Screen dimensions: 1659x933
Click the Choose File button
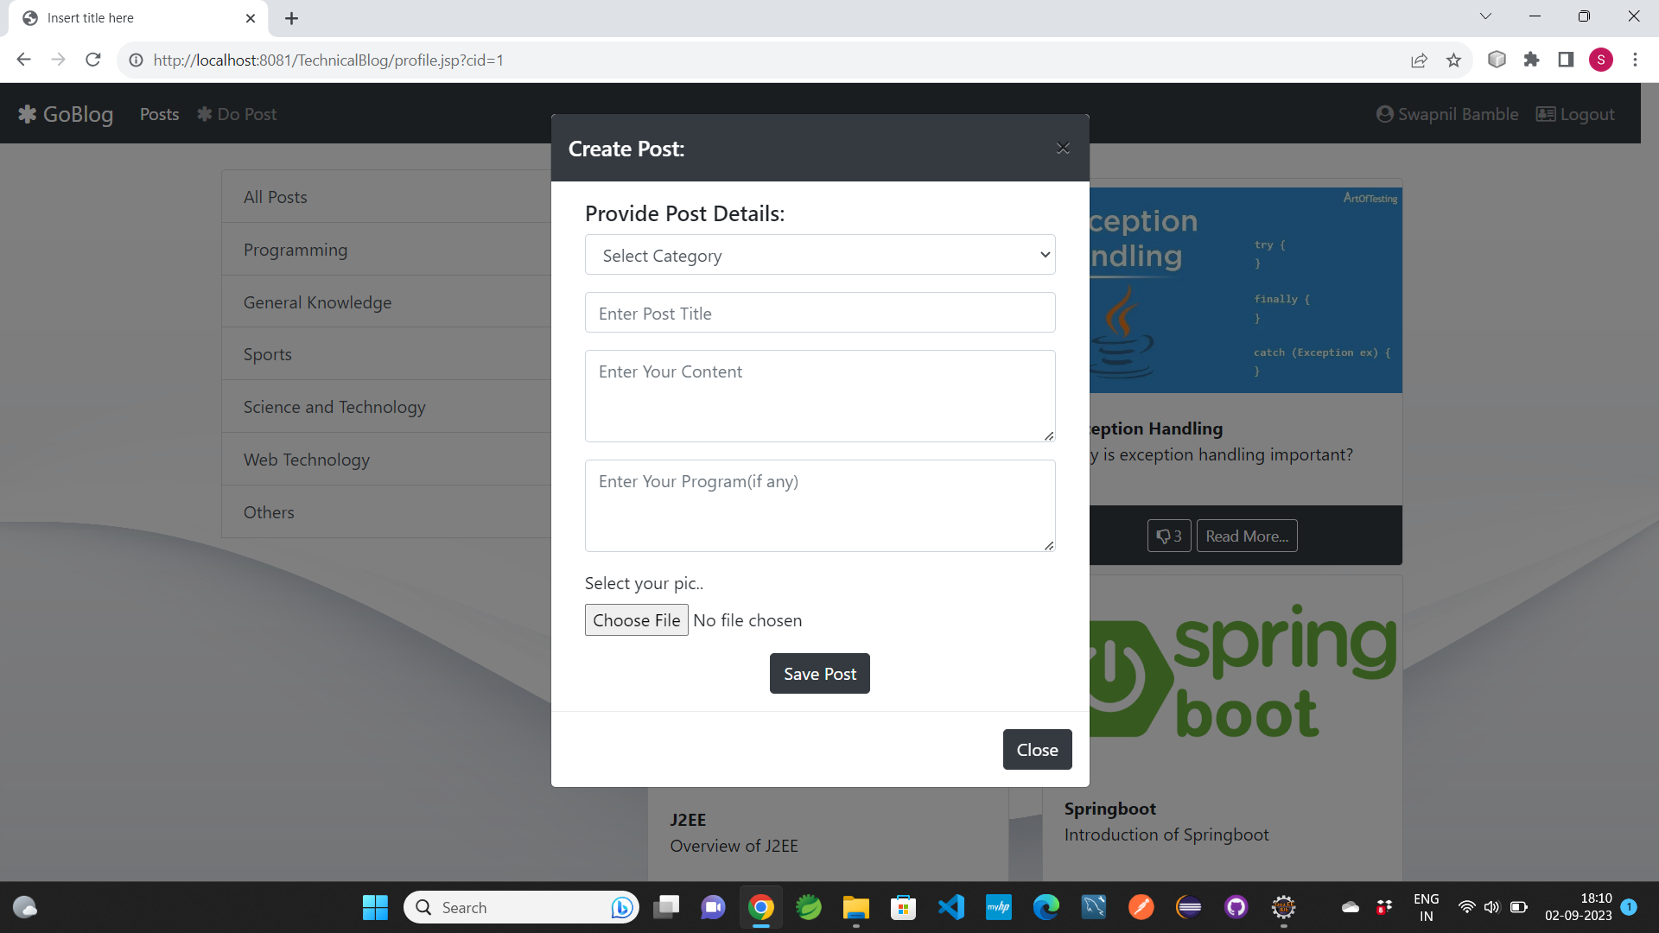pyautogui.click(x=636, y=620)
